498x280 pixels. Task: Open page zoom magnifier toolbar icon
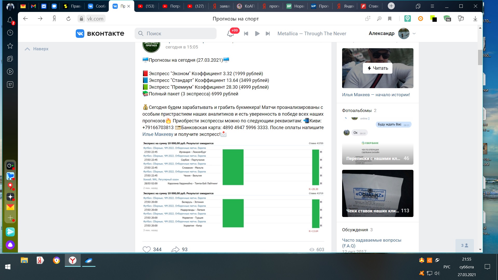click(x=379, y=18)
